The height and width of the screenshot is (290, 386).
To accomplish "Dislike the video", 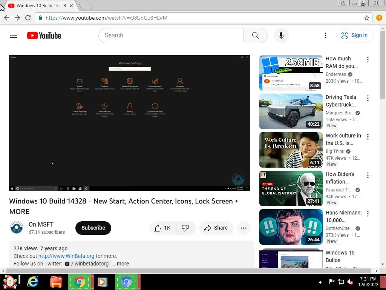I will pos(185,228).
